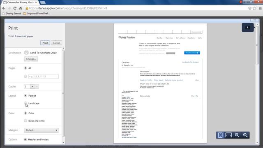
Task: Select the All pages radio button
Action: (25, 68)
